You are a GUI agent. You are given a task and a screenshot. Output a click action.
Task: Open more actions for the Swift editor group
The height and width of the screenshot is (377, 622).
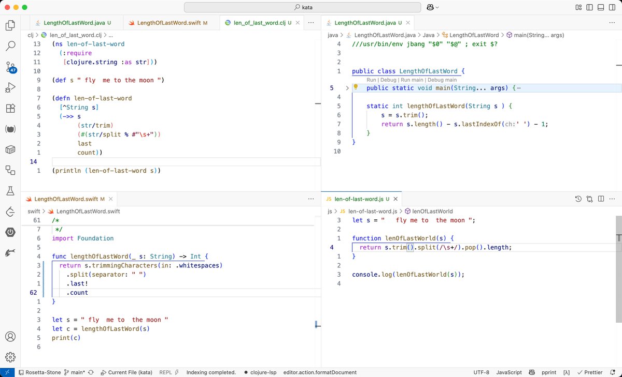pos(310,199)
